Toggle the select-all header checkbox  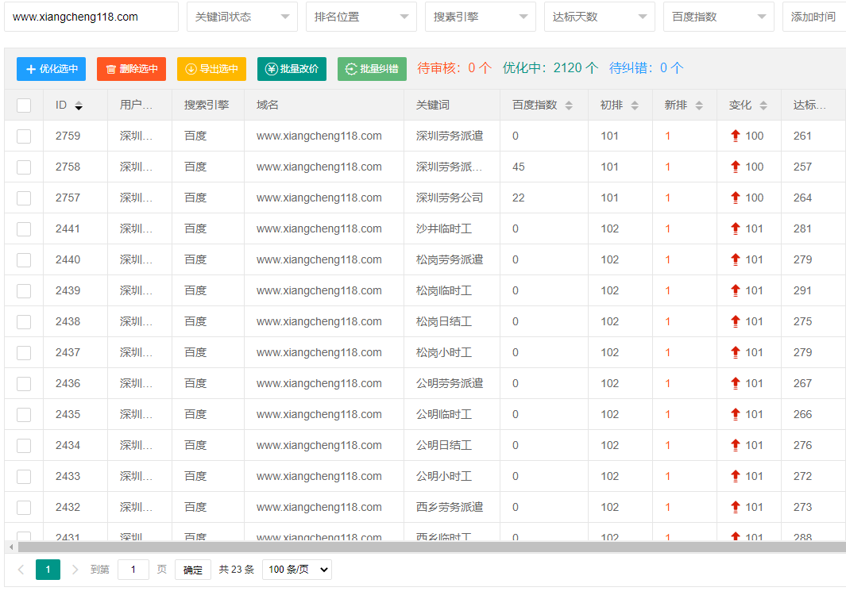[24, 106]
